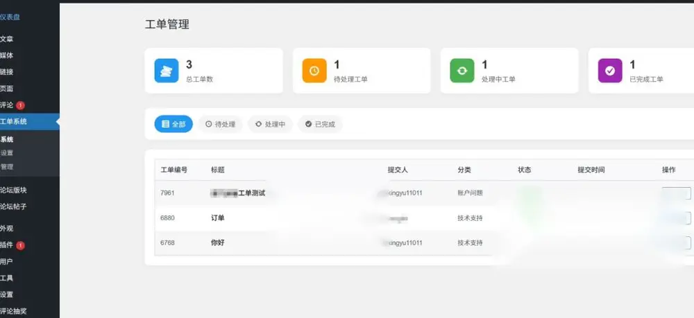Click the orange pending tickets clock icon
Viewport: 694px width, 318px height.
(314, 71)
